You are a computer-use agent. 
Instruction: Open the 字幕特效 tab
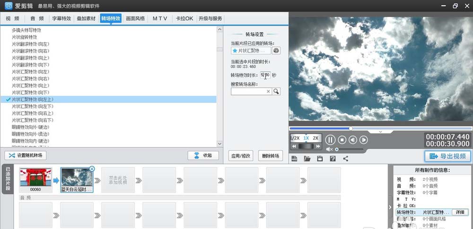click(x=61, y=18)
